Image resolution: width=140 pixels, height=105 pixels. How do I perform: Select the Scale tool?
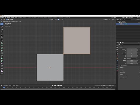click(2, 35)
